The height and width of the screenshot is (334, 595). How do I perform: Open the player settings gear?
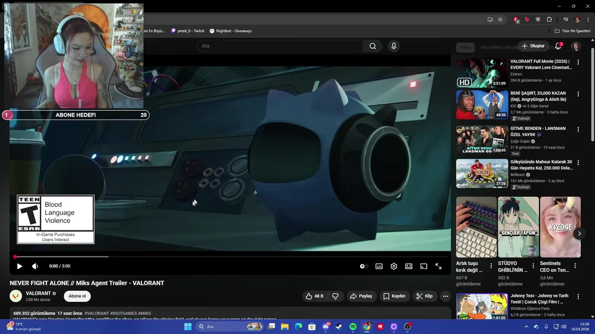coord(394,266)
